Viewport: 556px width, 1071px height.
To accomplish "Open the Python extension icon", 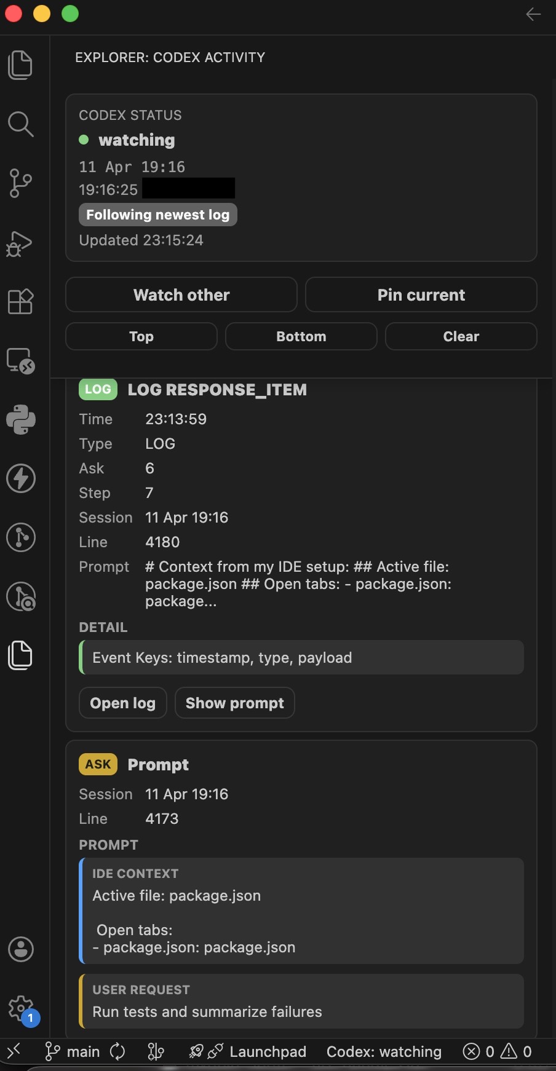I will 21,419.
